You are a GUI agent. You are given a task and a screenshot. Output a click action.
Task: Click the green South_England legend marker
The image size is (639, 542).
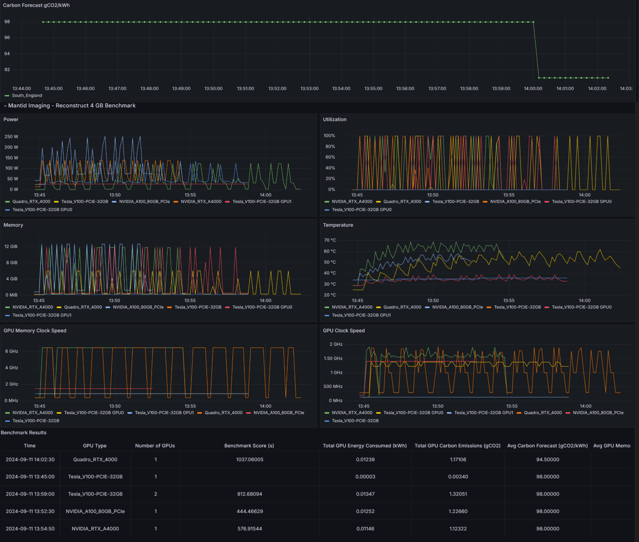(6, 95)
